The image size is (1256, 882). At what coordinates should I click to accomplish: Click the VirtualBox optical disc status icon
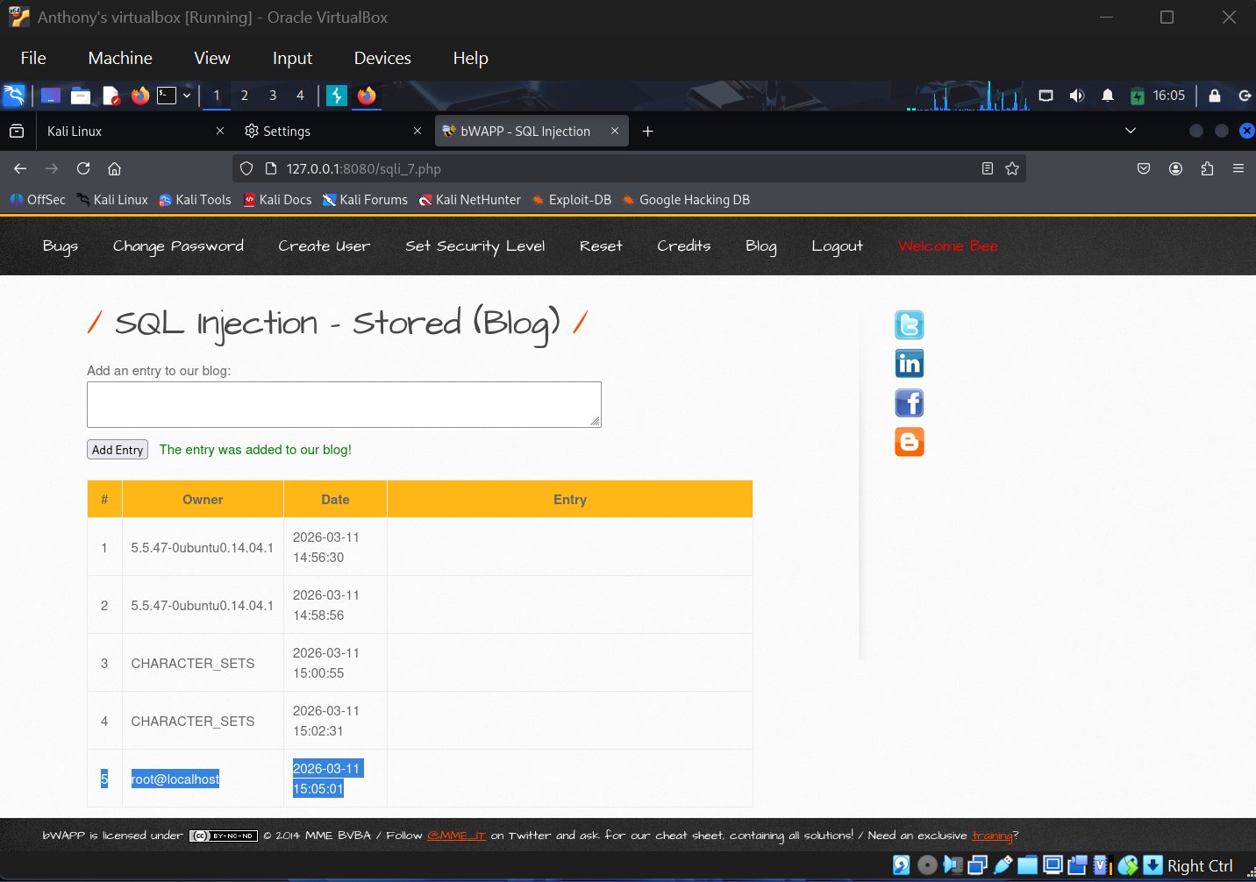coord(927,865)
